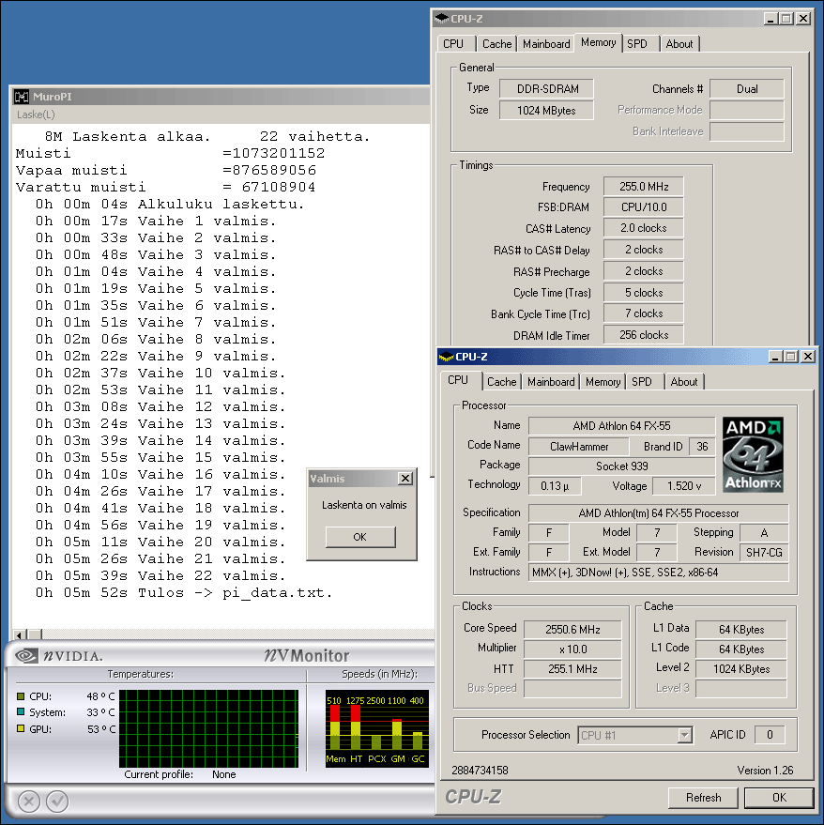This screenshot has width=824, height=825.
Task: Open the SPD tab in the upper CPU-Z window
Action: (x=637, y=44)
